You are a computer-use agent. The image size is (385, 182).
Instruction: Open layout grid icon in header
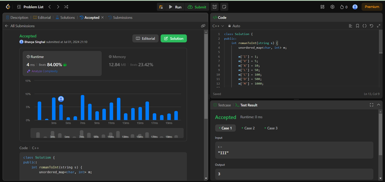coord(322,7)
